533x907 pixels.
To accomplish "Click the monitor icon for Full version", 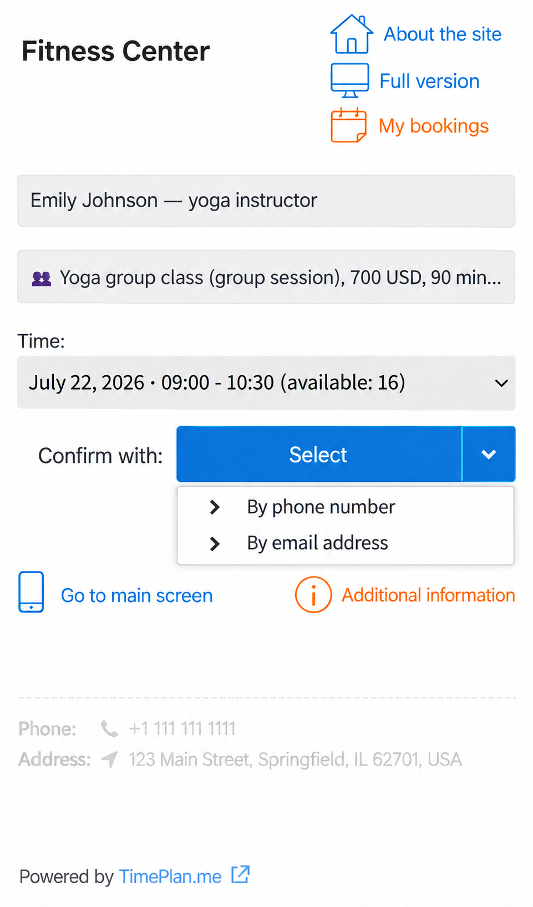I will tap(350, 81).
